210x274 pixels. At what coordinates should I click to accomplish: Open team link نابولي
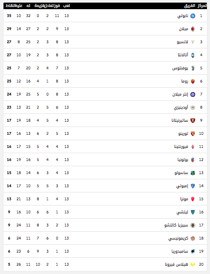click(183, 16)
